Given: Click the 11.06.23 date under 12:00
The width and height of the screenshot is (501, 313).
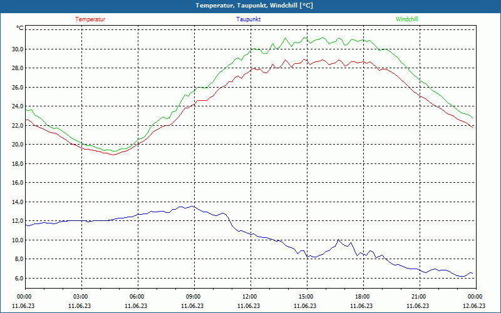Looking at the screenshot, I should [x=249, y=305].
